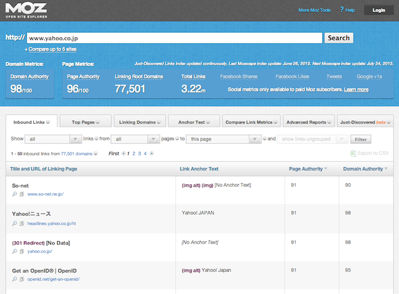
Task: Click the question mark Help icon
Action: [x=342, y=10]
